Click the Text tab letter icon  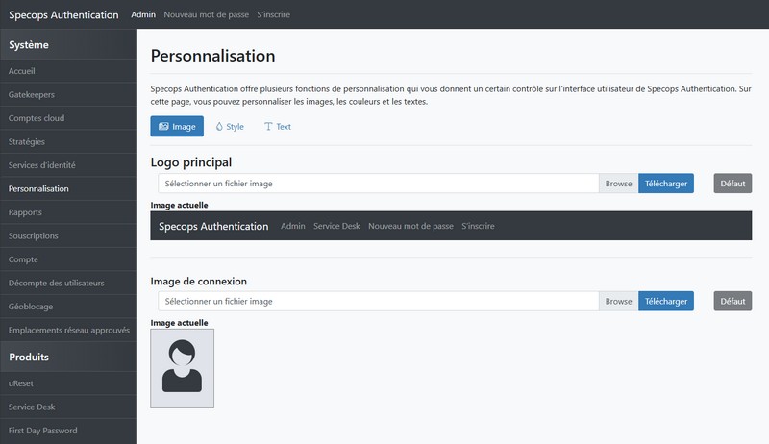tap(268, 127)
